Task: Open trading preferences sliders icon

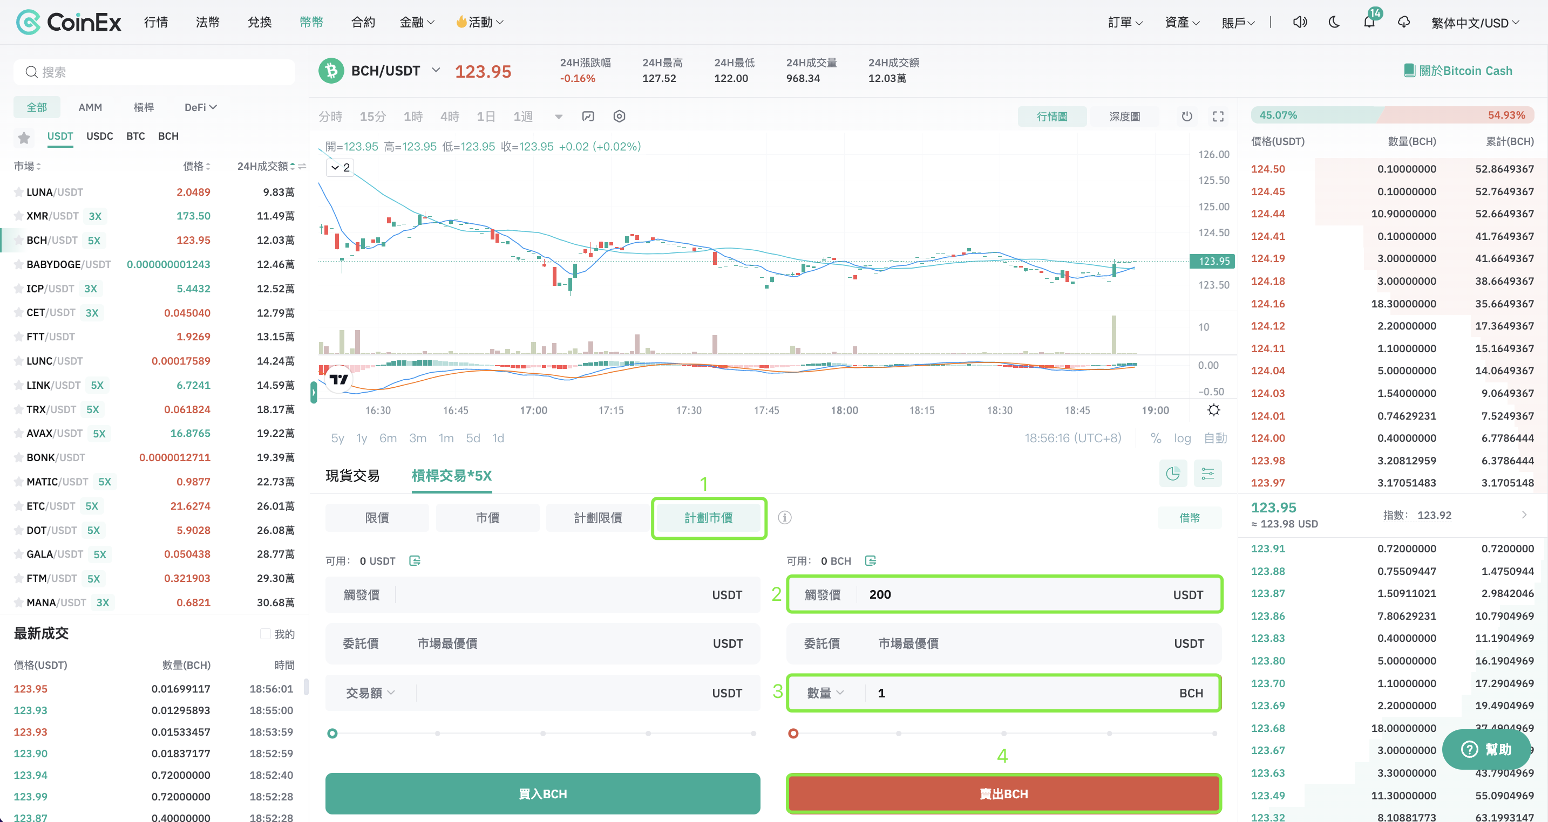Action: click(1208, 474)
